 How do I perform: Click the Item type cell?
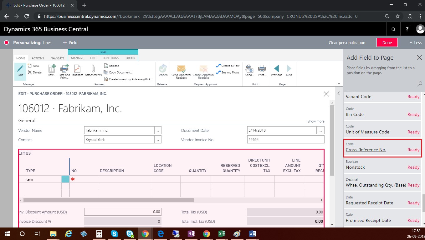click(x=40, y=179)
